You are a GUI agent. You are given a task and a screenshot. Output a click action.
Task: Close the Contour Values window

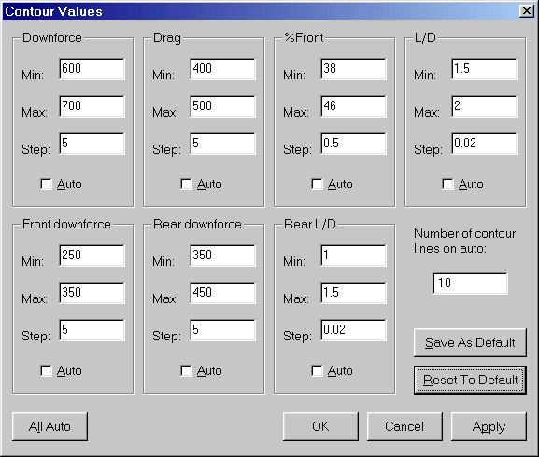pos(527,11)
